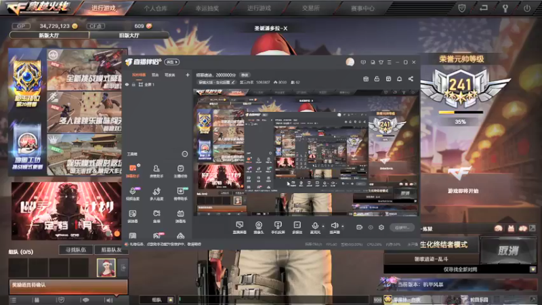This screenshot has height=305, width=542.
Task: Open stream settings gear icon
Action: pos(381,227)
